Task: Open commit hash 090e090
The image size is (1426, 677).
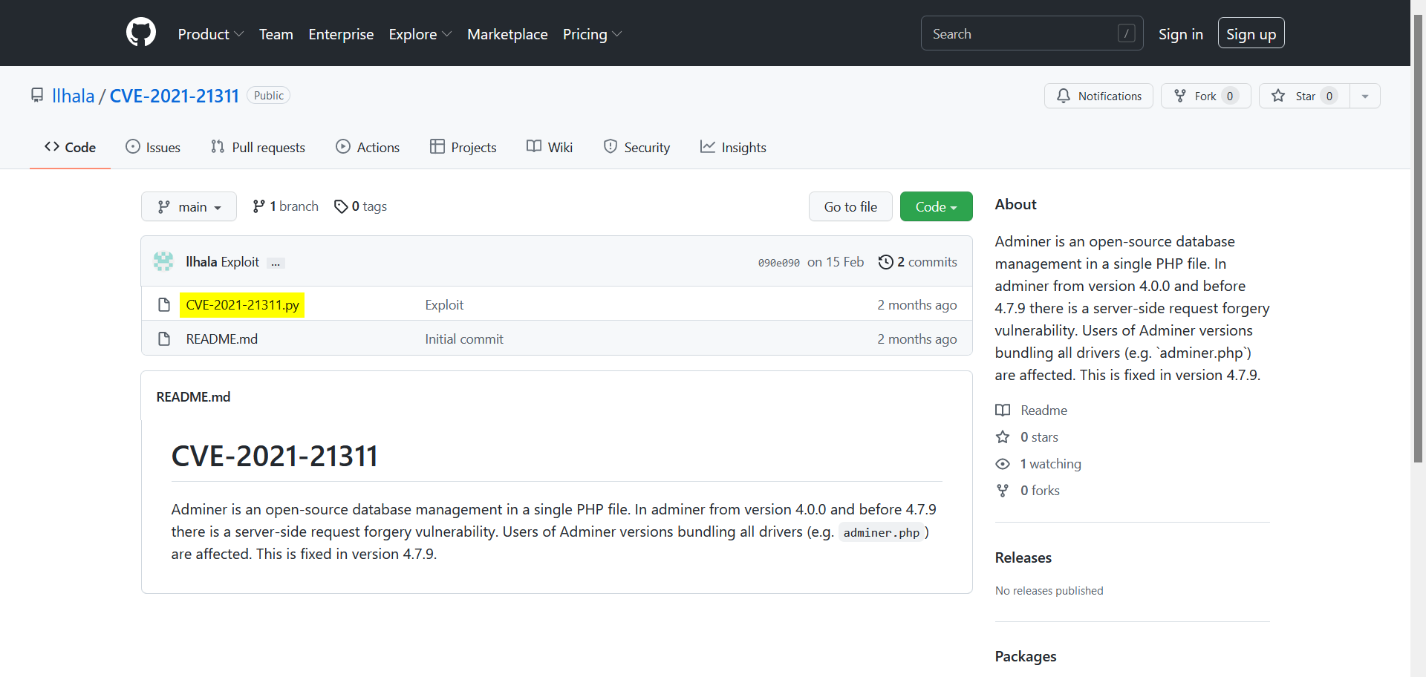Action: (x=778, y=263)
